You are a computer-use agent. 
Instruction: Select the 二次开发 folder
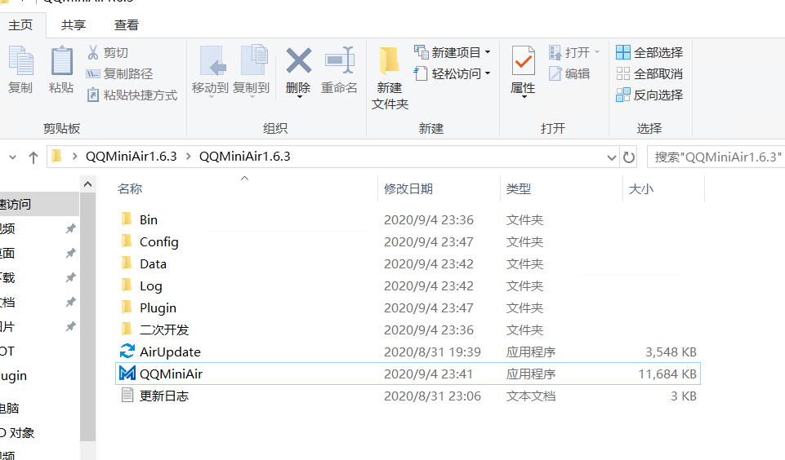pyautogui.click(x=164, y=330)
